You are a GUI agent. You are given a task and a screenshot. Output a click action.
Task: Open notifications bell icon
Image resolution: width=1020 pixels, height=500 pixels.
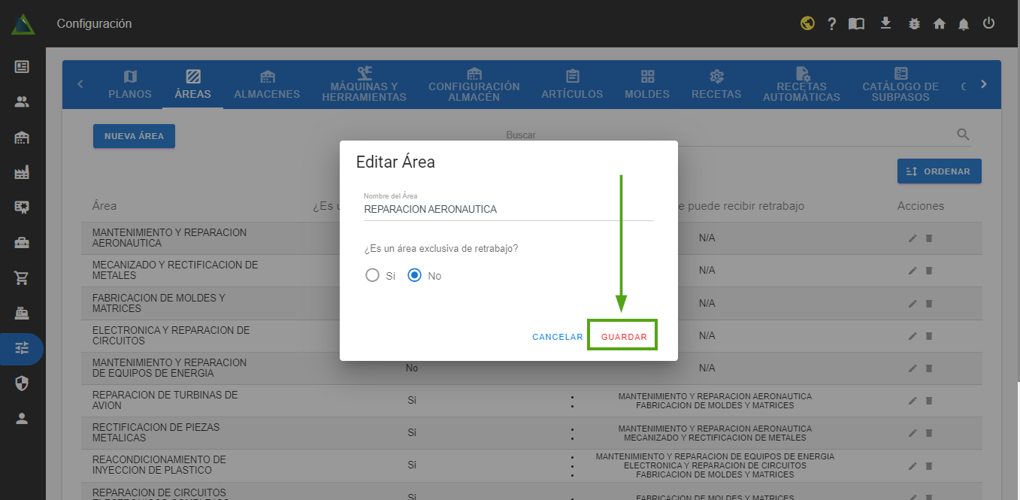[964, 24]
